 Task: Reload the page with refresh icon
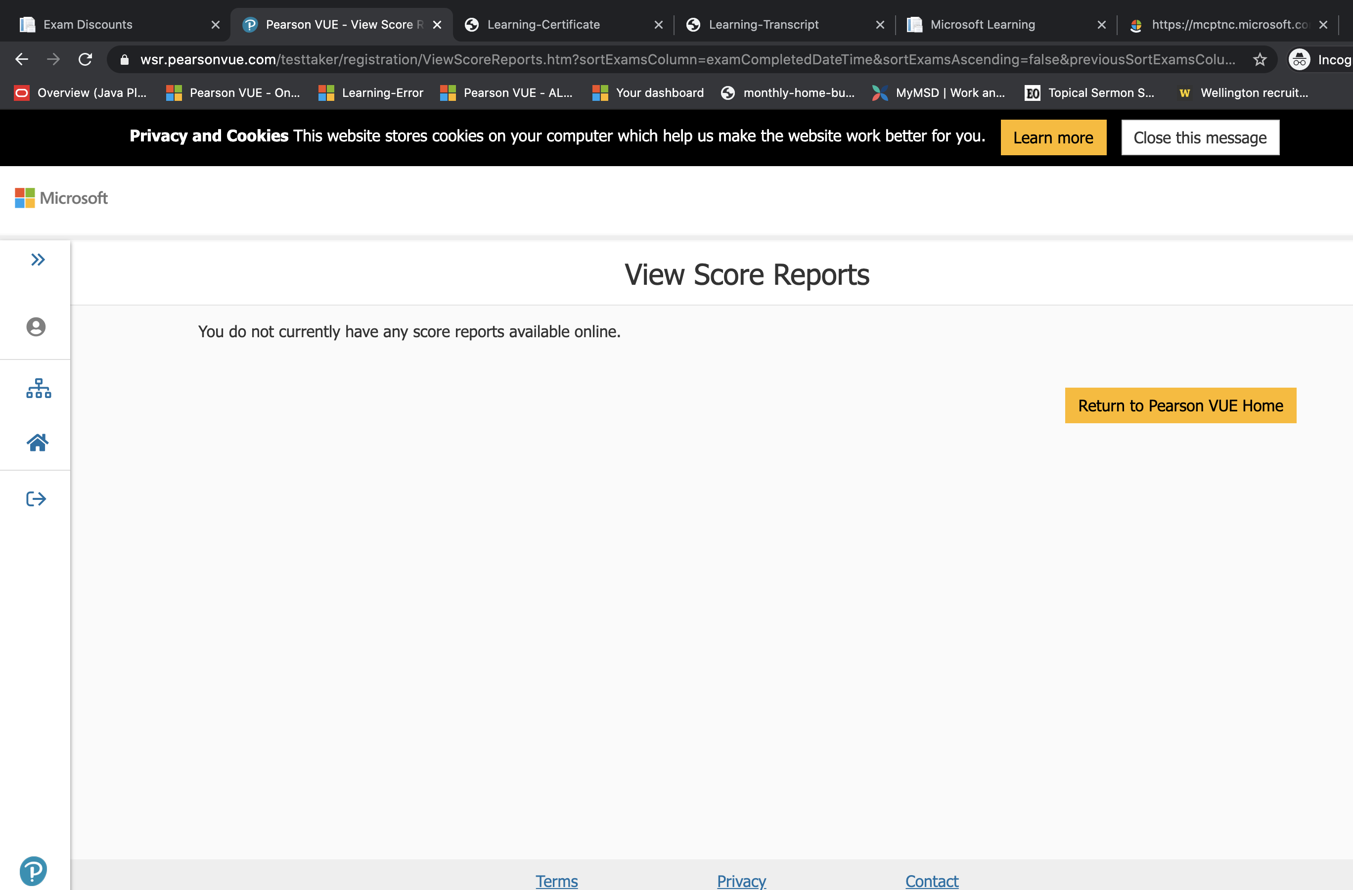(x=85, y=59)
